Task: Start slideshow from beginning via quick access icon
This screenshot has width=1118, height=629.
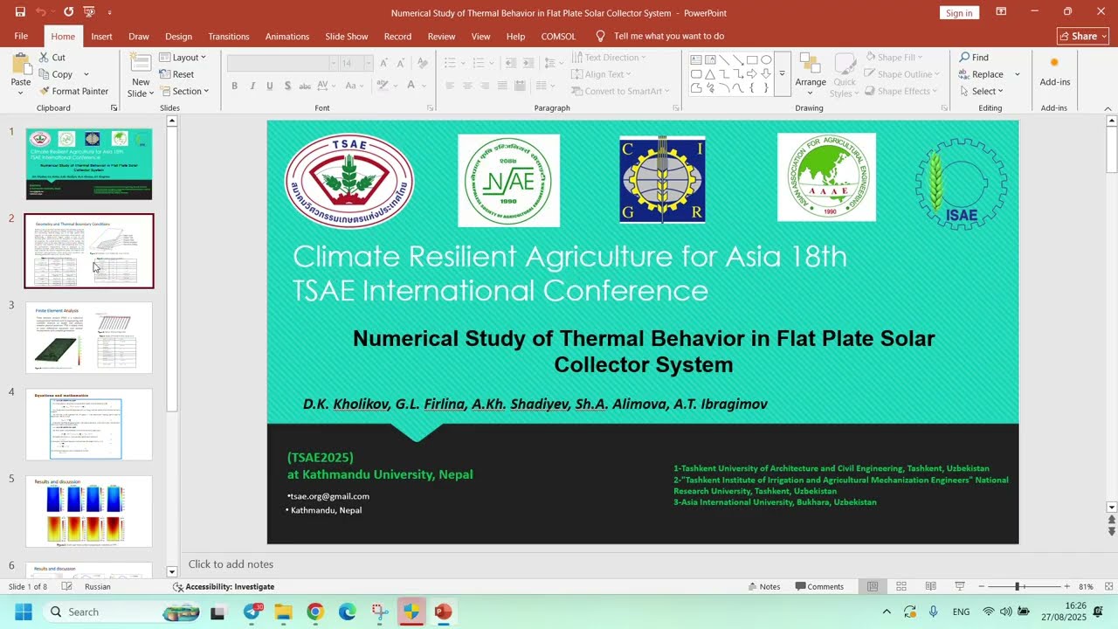Action: 89,12
